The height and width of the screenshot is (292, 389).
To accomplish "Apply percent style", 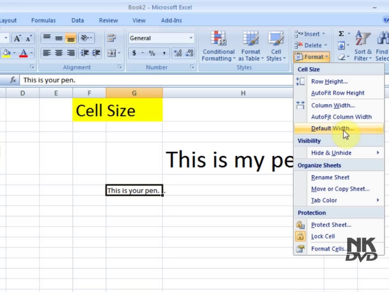I will pyautogui.click(x=152, y=53).
